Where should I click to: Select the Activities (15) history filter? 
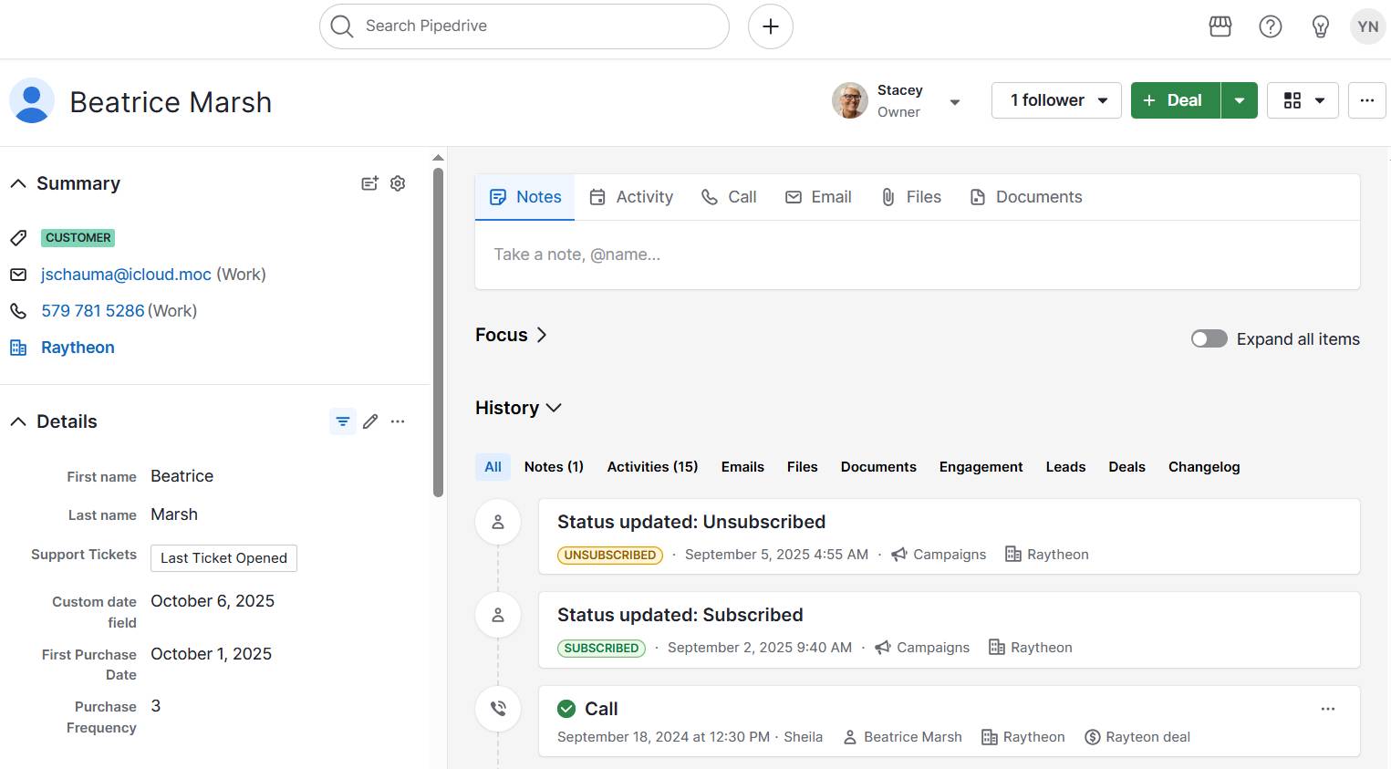pyautogui.click(x=651, y=466)
